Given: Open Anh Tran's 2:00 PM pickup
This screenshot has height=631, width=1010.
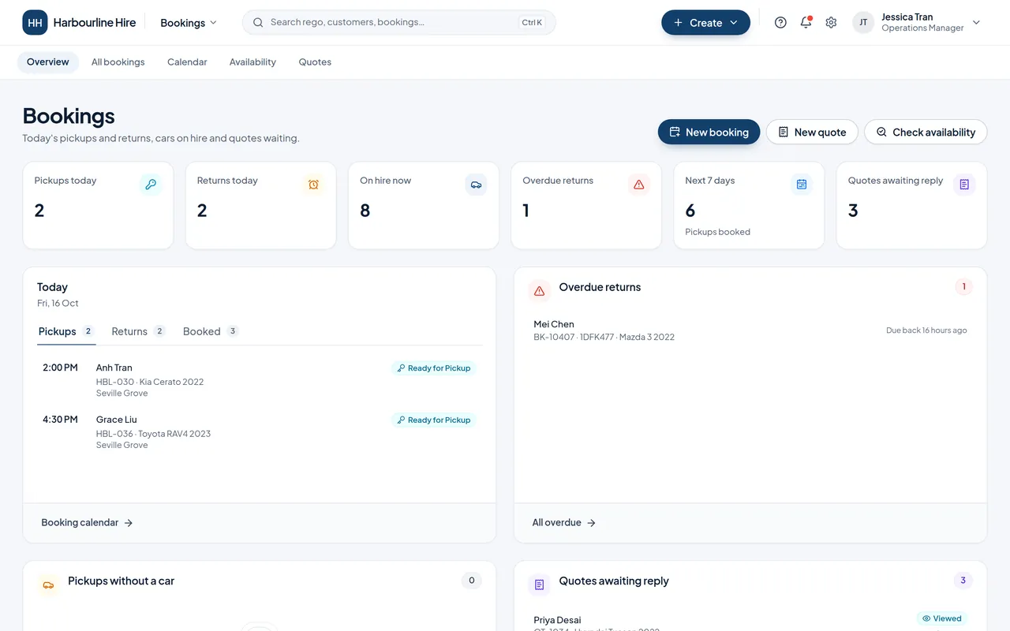Looking at the screenshot, I should (260, 380).
